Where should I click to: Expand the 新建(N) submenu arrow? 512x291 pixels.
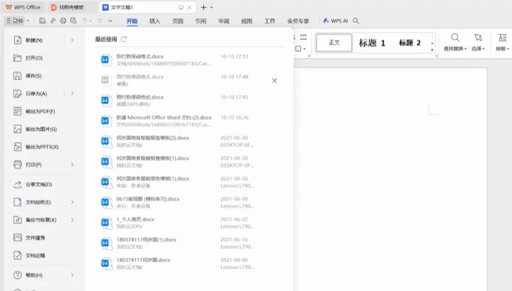(72, 40)
